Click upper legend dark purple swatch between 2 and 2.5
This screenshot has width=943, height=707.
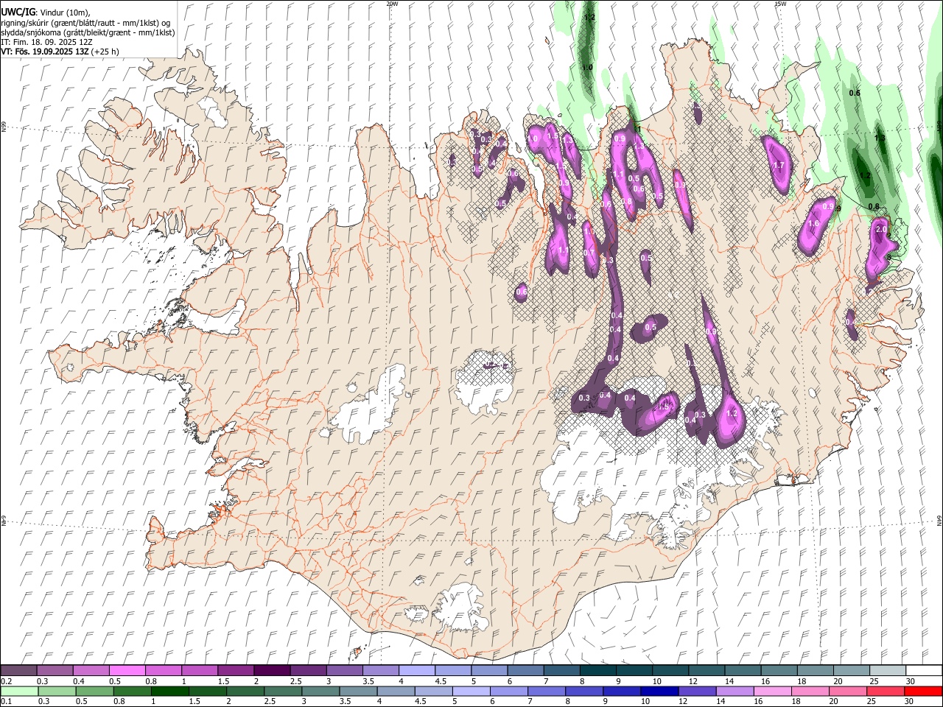[x=271, y=670]
